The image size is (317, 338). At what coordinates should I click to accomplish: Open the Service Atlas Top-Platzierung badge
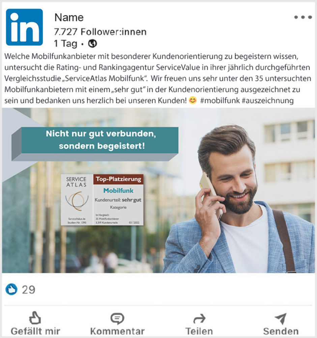[102, 200]
